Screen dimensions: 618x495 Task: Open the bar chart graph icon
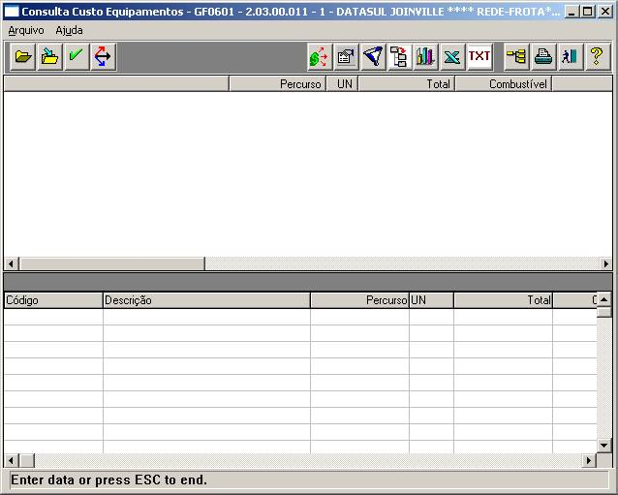tap(426, 57)
